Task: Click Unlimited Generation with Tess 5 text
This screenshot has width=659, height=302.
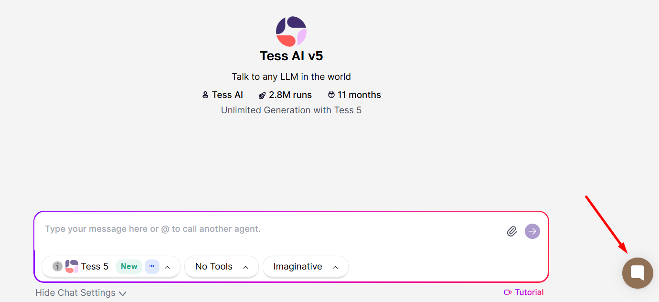Action: (291, 110)
